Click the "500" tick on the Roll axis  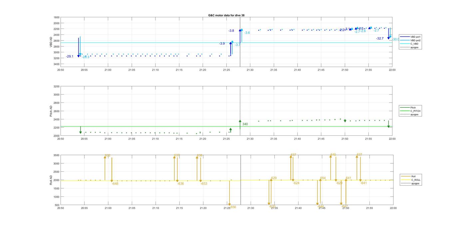point(57,205)
